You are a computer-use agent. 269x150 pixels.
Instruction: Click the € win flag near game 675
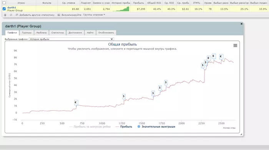click(x=76, y=102)
